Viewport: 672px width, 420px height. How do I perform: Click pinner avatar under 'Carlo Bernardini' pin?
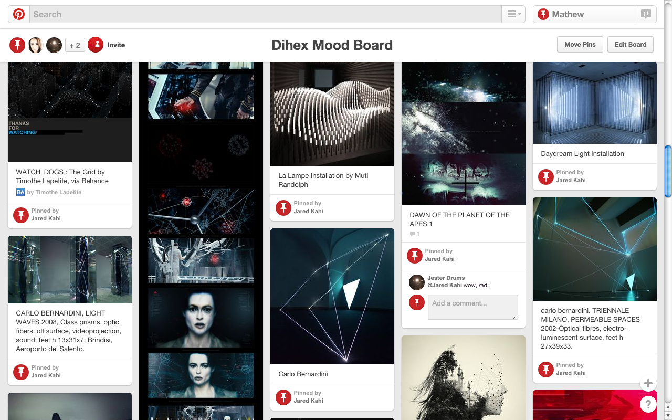(283, 397)
